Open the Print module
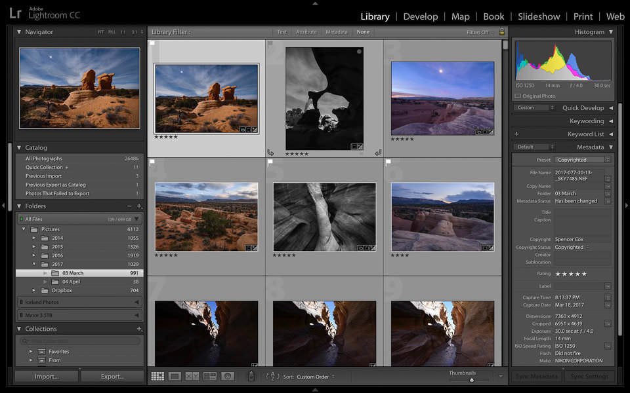 [583, 16]
